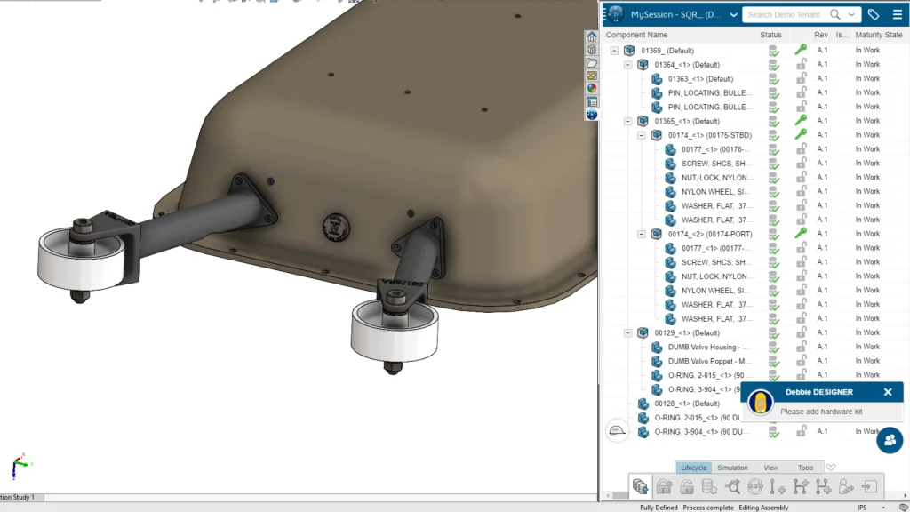Open the File Explorer task pane tab
The width and height of the screenshot is (910, 512).
[591, 63]
